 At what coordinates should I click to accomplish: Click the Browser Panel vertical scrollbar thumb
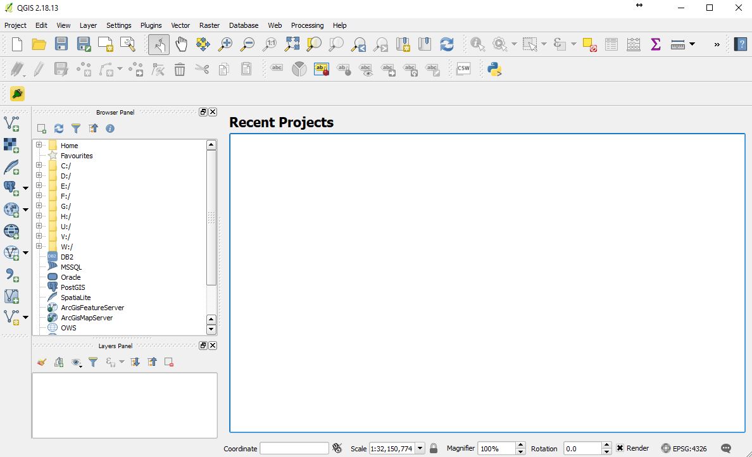coord(211,218)
